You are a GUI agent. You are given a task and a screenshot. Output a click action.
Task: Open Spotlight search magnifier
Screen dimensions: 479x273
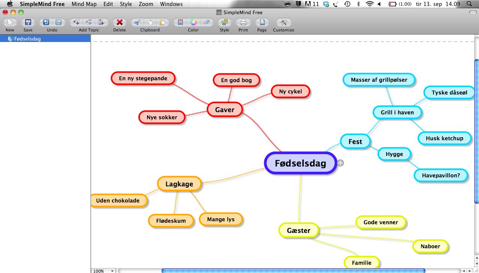pos(469,4)
